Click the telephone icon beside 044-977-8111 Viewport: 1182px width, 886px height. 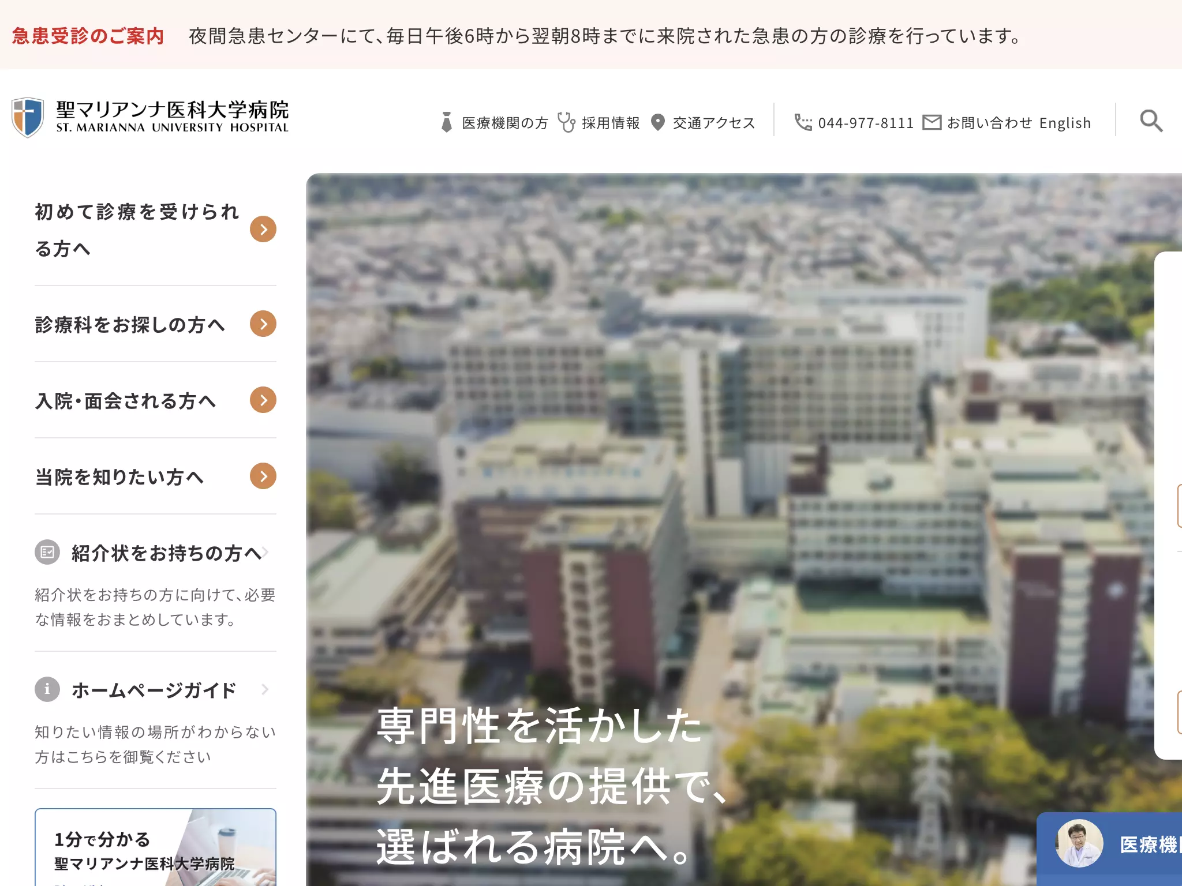[803, 122]
